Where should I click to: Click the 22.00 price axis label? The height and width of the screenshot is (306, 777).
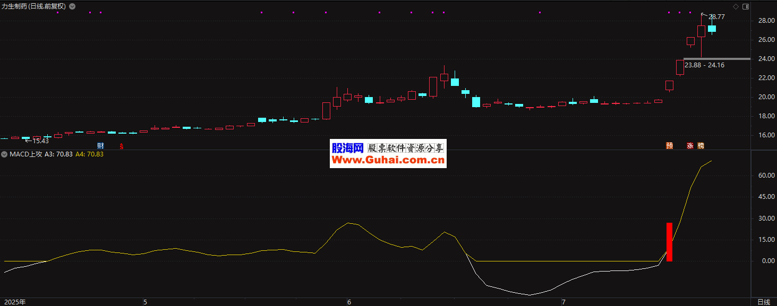click(765, 78)
